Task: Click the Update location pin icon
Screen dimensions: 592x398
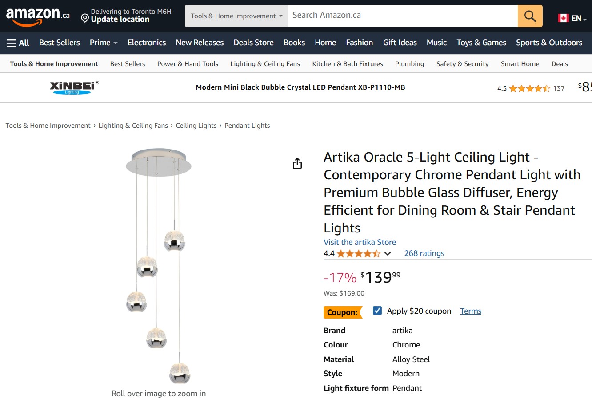Action: pyautogui.click(x=85, y=18)
